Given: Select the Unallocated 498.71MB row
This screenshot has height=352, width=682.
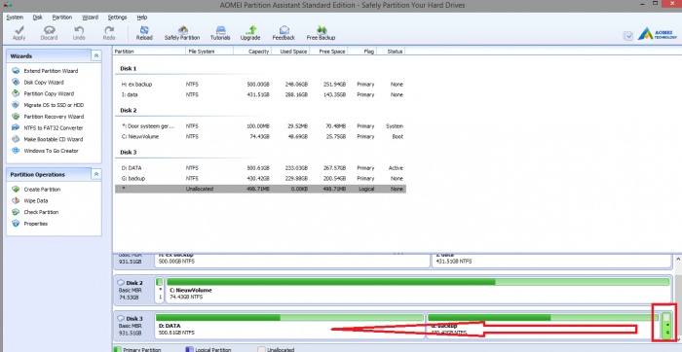Looking at the screenshot, I should coord(260,190).
